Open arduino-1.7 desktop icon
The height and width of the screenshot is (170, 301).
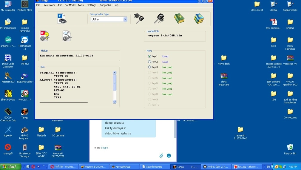click(x=8, y=42)
